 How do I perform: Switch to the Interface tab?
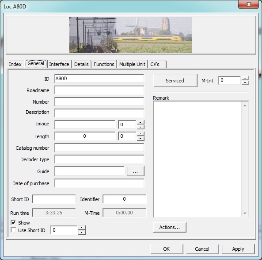click(x=59, y=64)
